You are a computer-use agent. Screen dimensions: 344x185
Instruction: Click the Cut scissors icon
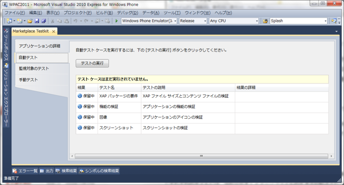52,21
